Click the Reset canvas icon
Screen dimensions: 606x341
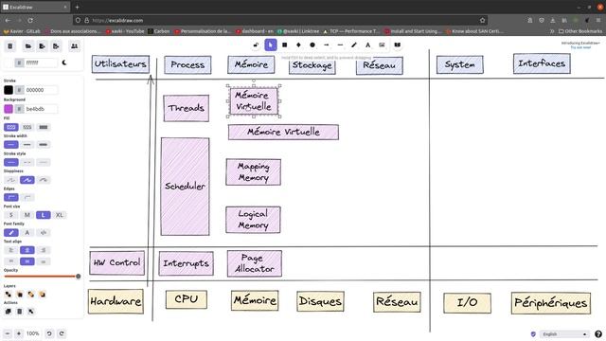pyautogui.click(x=10, y=46)
